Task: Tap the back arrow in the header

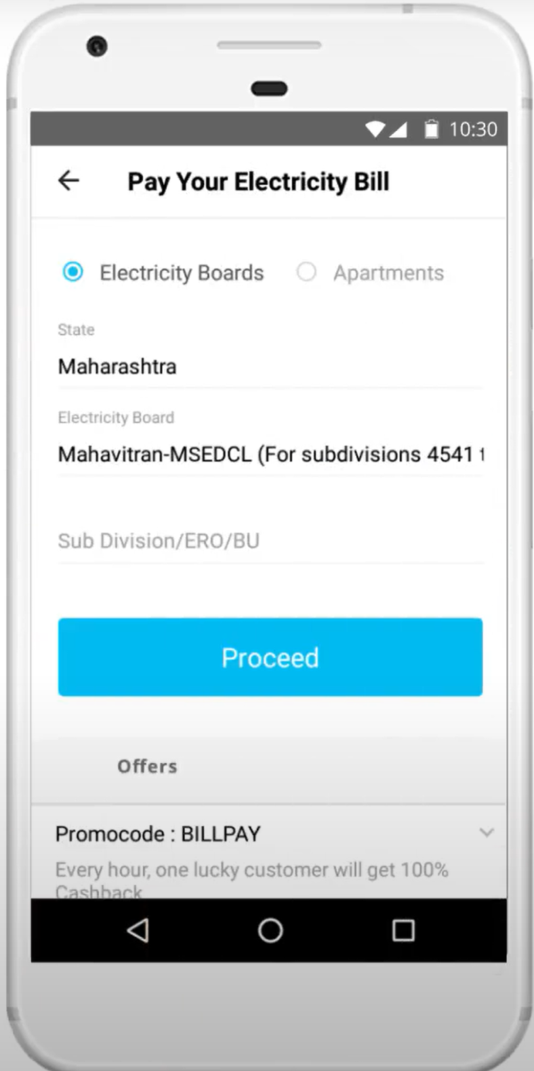Action: (68, 181)
